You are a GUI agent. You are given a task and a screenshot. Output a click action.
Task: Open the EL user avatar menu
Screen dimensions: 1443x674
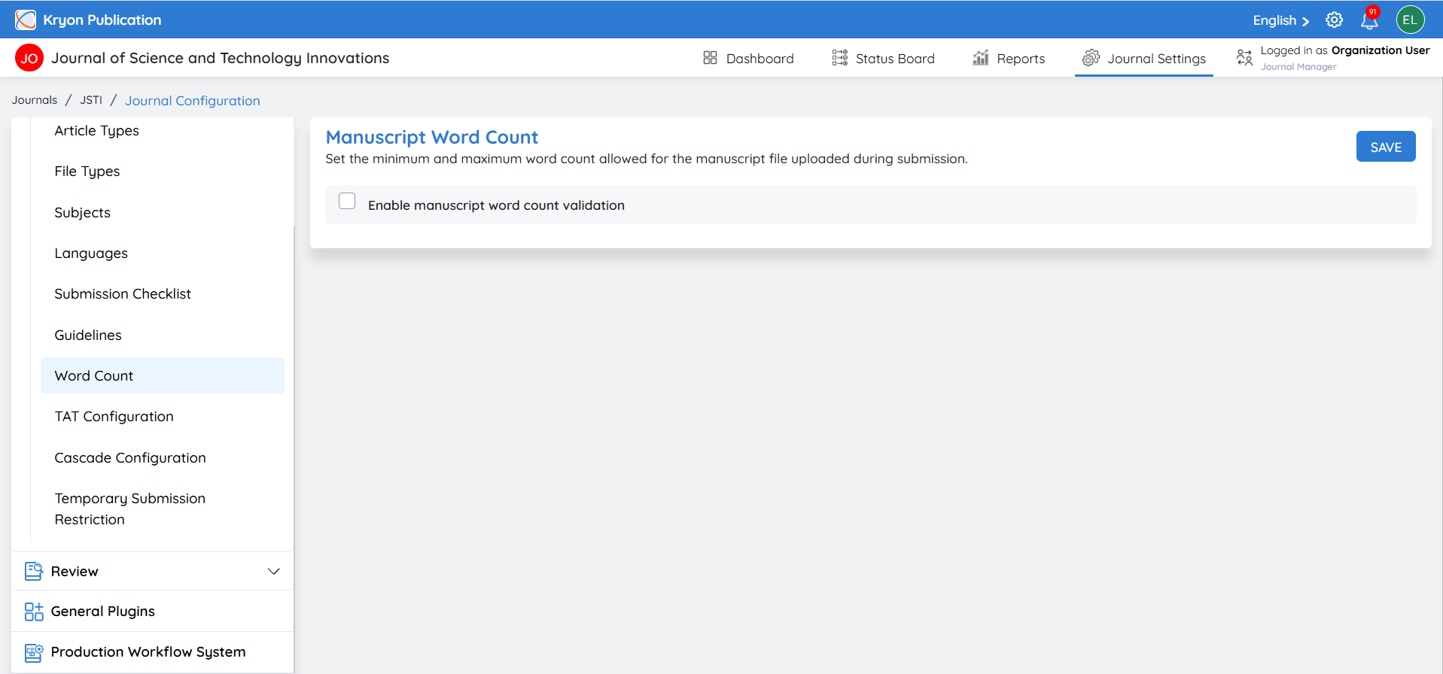coord(1410,20)
